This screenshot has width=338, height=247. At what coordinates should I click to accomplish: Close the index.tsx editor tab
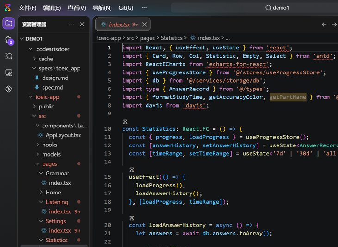pos(145,24)
